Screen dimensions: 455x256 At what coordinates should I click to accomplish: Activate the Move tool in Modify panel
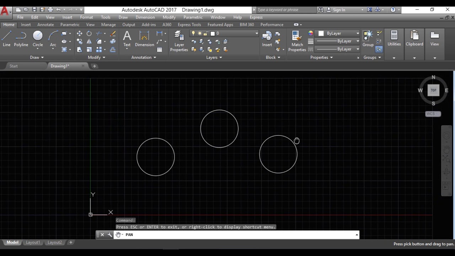(x=79, y=33)
